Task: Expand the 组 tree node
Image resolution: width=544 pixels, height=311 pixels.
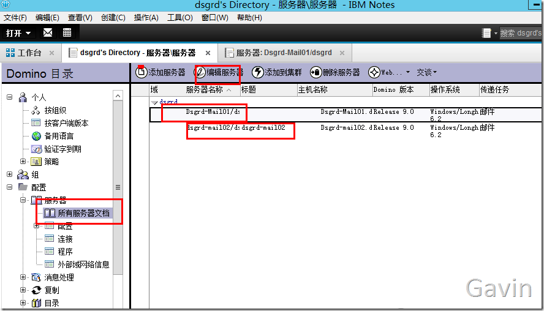Action: tap(10, 174)
